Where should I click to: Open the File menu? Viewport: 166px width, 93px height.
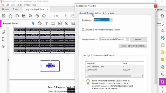click(x=2, y=5)
